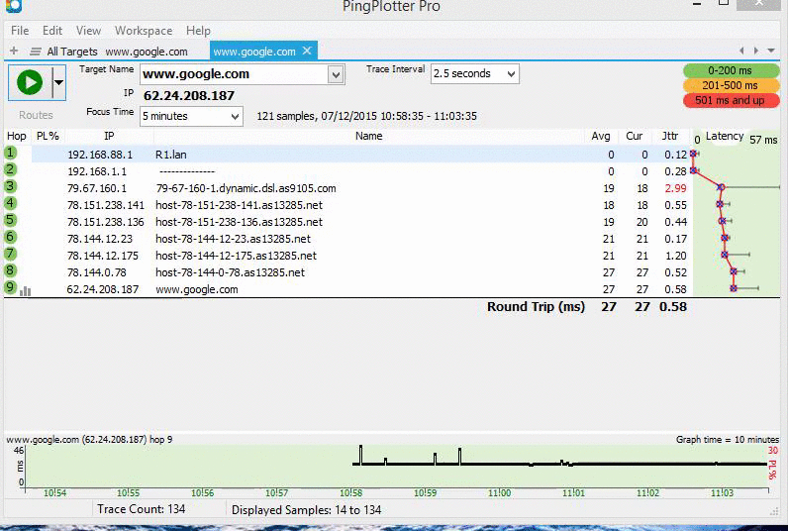Click the 10:58 spike in timeline graph

pos(360,455)
